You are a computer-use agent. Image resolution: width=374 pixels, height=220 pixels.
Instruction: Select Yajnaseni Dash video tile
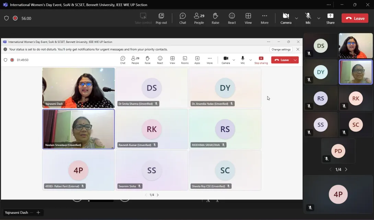click(79, 88)
